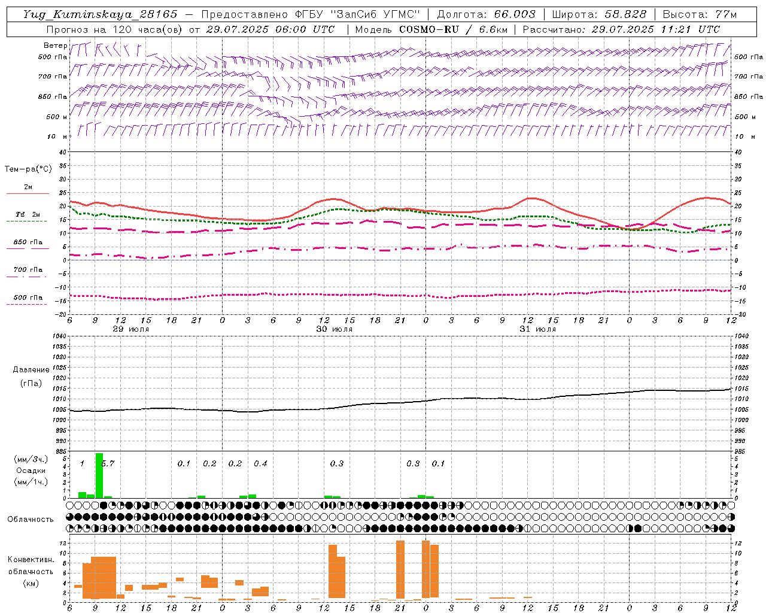Click the green dashed Td legend line
This screenshot has width=766, height=613.
[27, 221]
